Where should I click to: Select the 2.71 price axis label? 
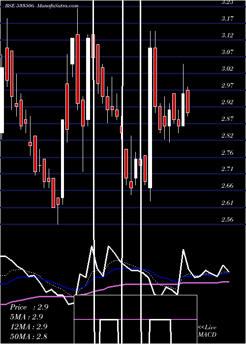click(x=227, y=169)
